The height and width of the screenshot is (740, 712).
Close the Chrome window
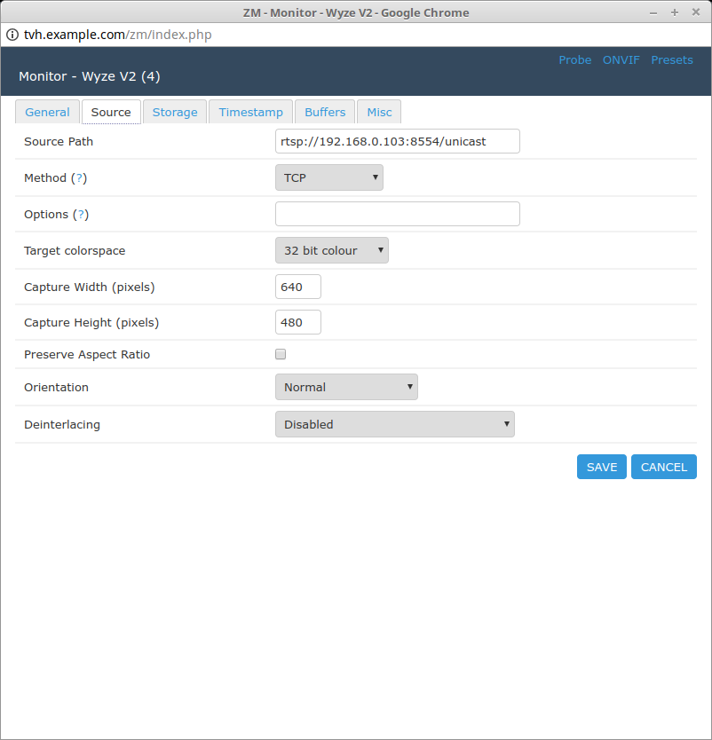click(x=695, y=12)
